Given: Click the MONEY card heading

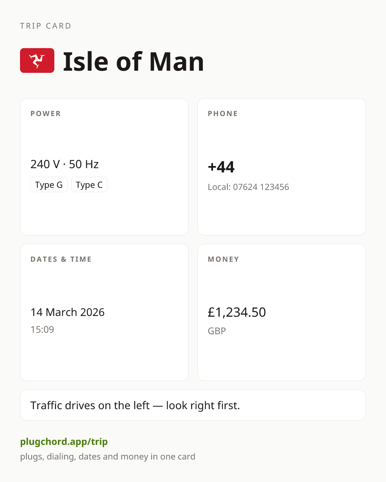Looking at the screenshot, I should click(224, 259).
